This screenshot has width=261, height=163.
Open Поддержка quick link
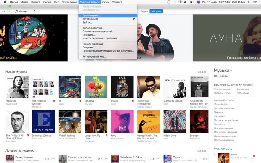pyautogui.click(x=243, y=93)
